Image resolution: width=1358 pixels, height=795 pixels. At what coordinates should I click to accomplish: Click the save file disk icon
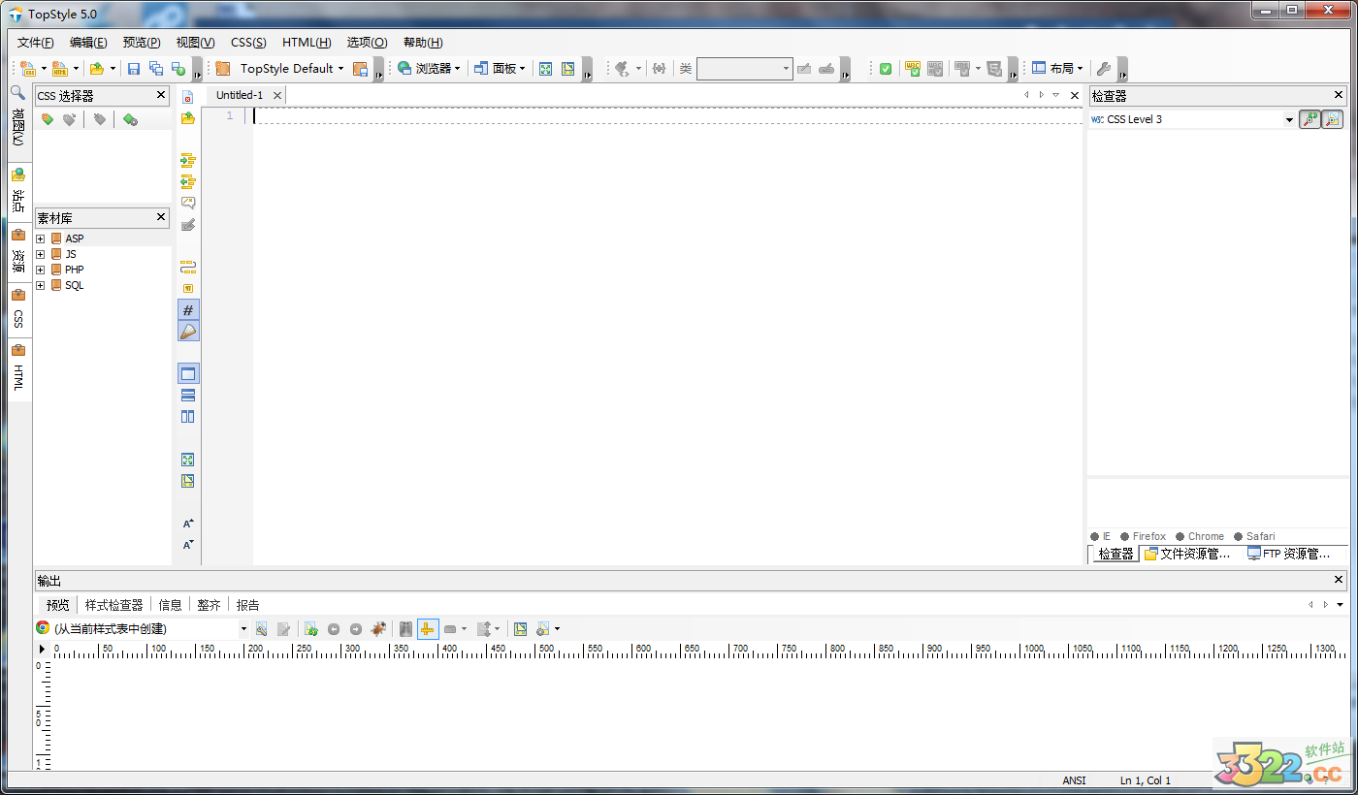coord(134,69)
